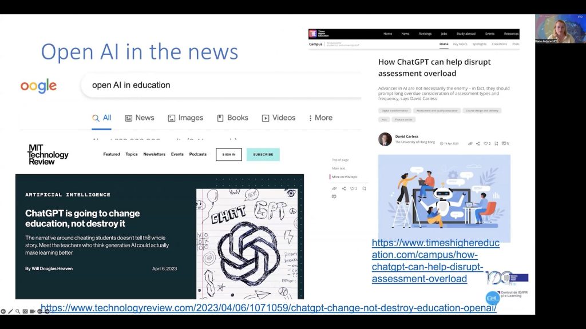This screenshot has height=329, width=586.
Task: Select the Collections tab
Action: 499,45
